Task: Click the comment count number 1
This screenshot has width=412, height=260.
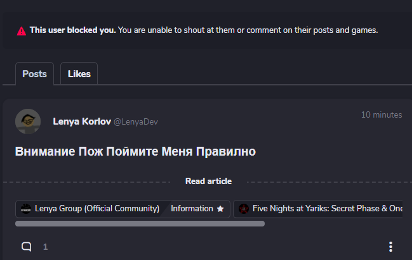Action: click(45, 247)
